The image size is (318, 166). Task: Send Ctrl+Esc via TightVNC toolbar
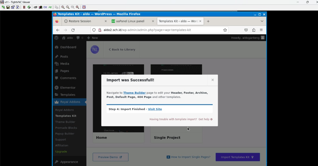tap(40, 7)
